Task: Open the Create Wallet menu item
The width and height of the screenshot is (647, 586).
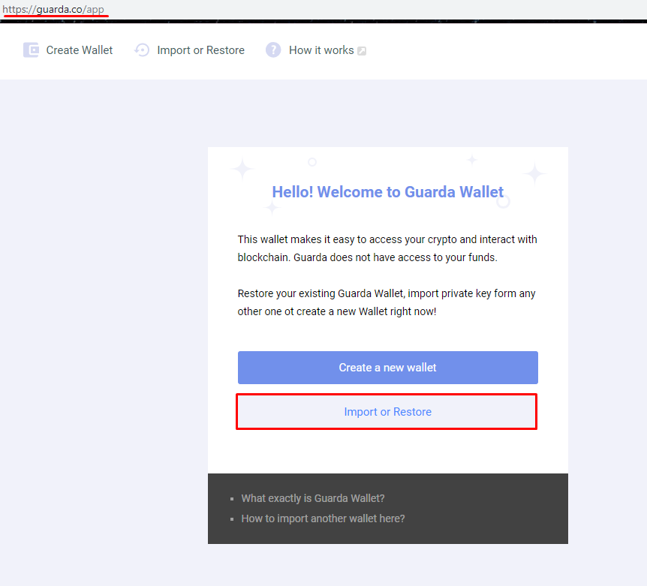Action: [80, 50]
